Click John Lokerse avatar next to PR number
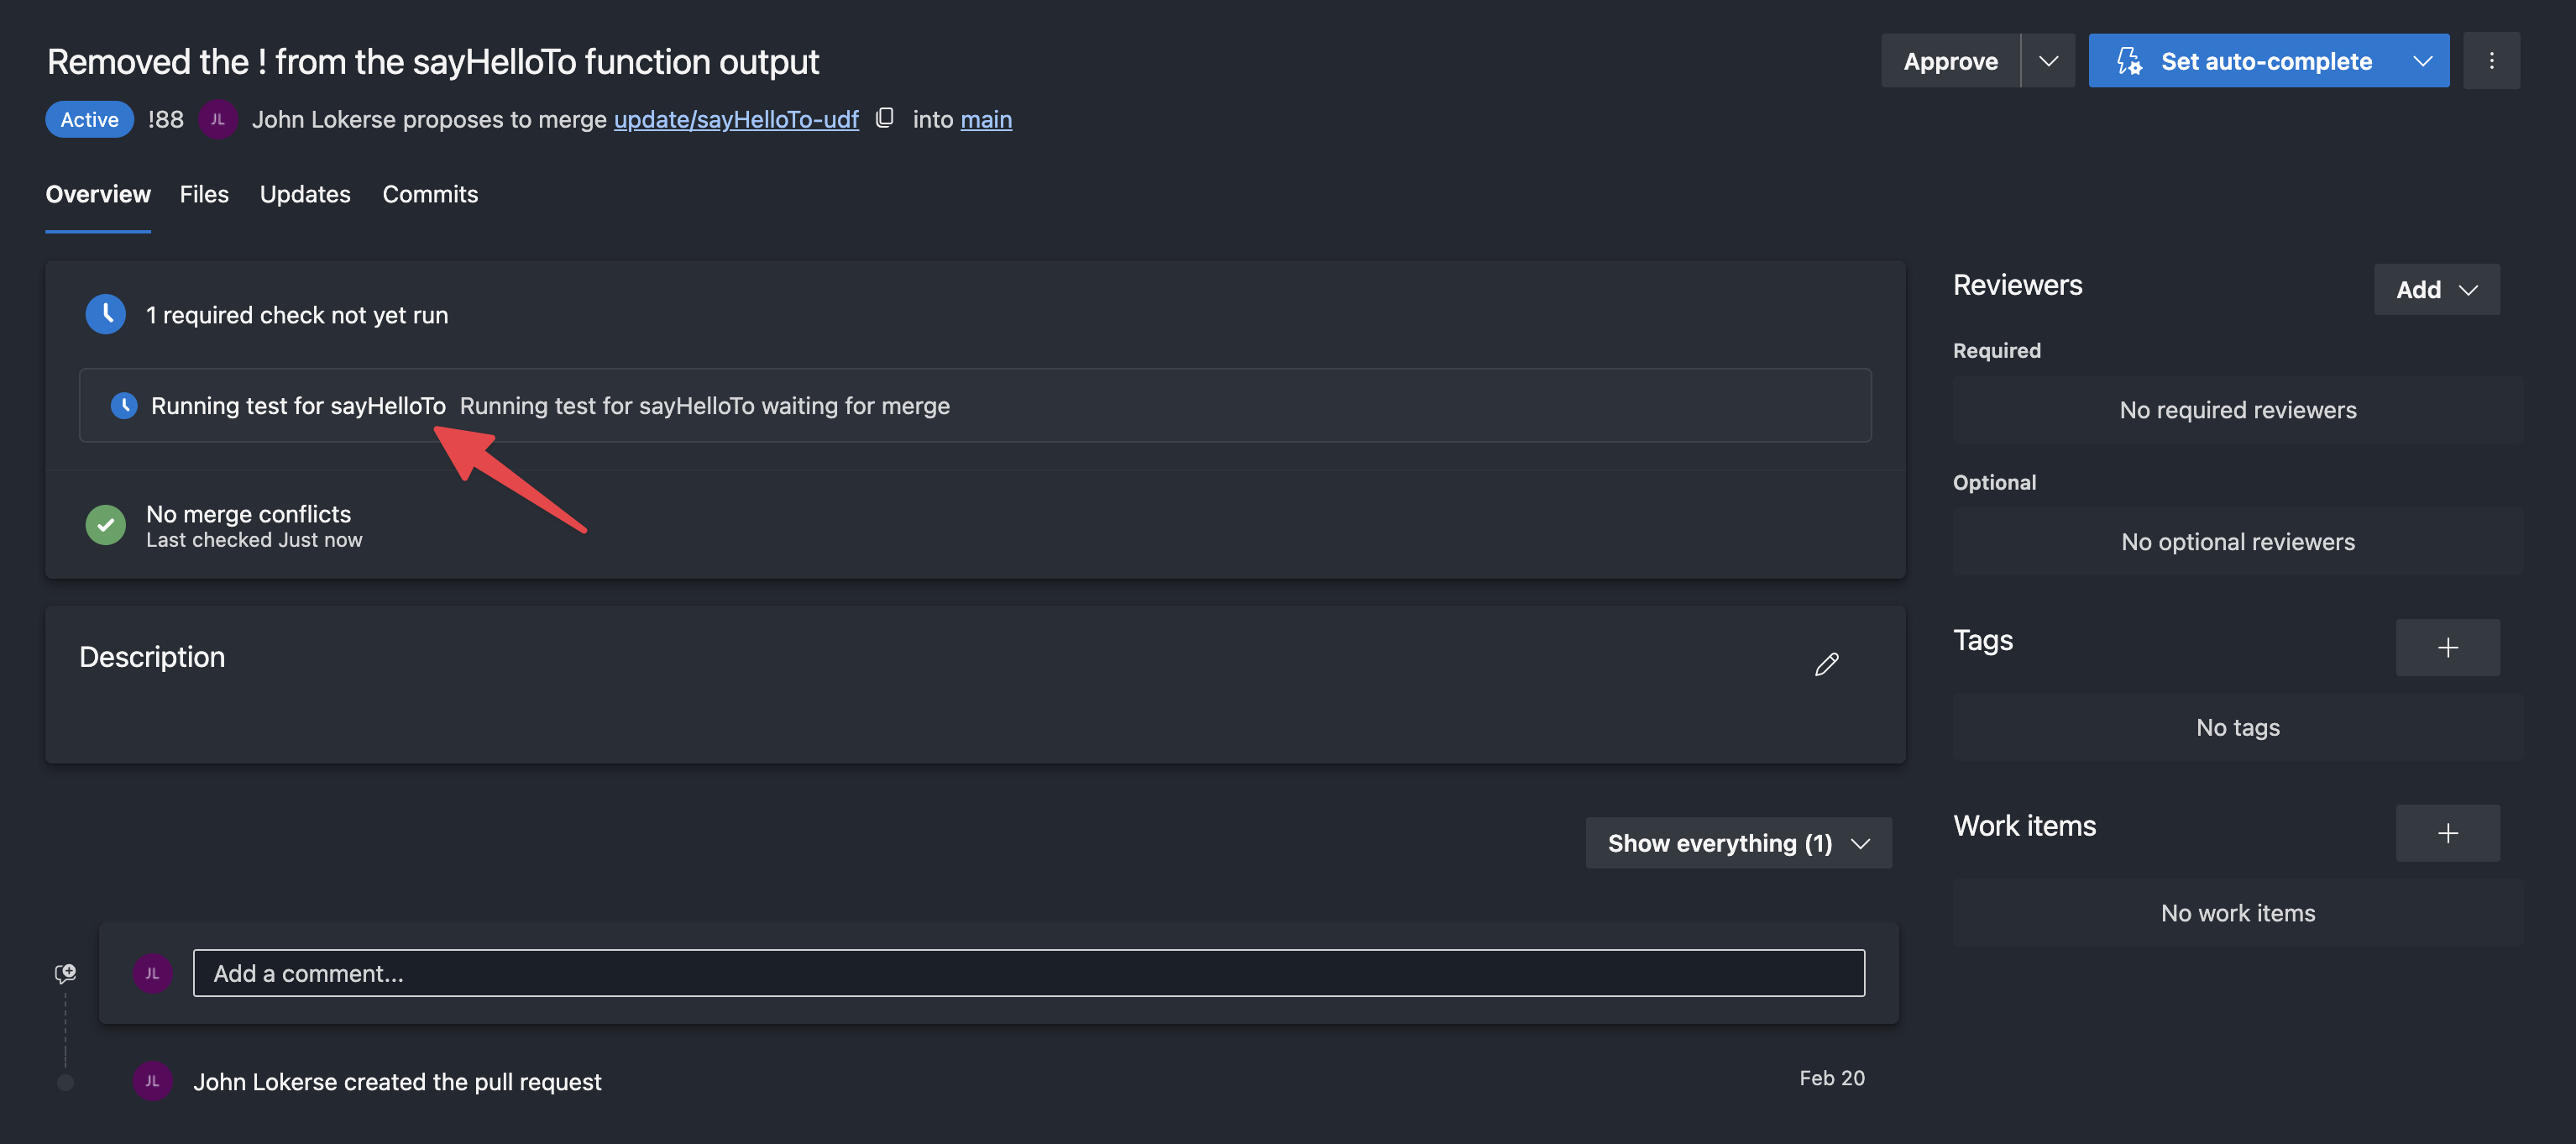Viewport: 2576px width, 1144px height. click(217, 119)
